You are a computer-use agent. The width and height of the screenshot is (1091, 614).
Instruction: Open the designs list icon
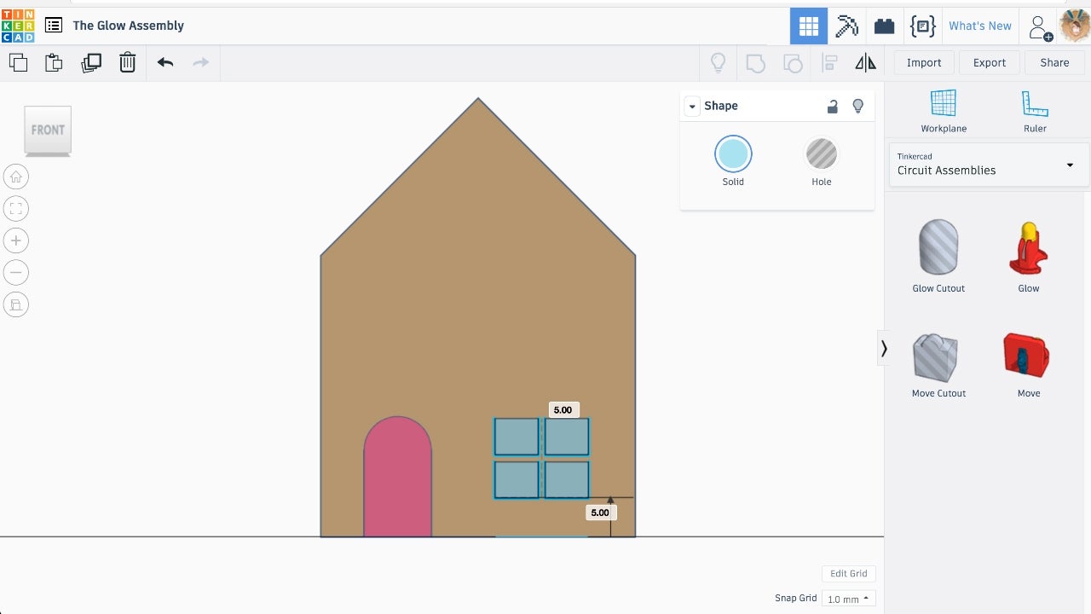point(54,26)
